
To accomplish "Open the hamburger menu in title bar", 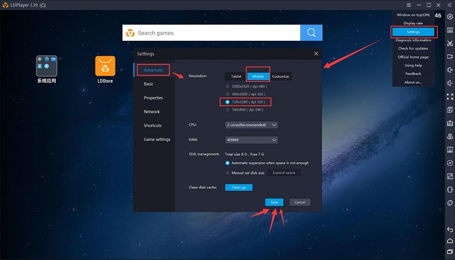I will click(408, 5).
